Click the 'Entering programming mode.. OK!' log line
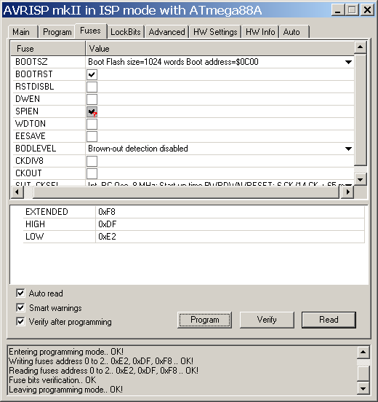This screenshot has height=402, width=378. (x=66, y=352)
